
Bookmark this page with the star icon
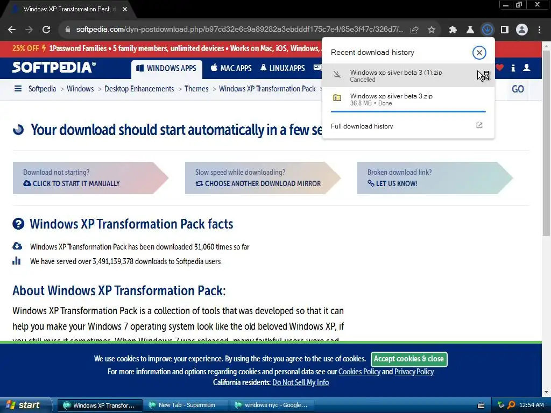(432, 30)
